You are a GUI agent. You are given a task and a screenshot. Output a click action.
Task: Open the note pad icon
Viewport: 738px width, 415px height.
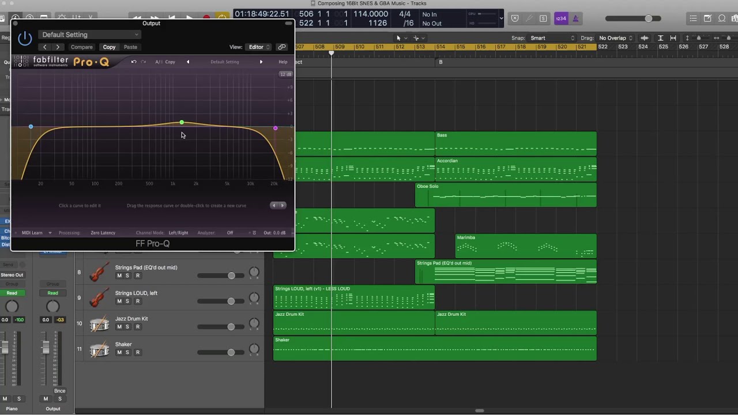(708, 18)
